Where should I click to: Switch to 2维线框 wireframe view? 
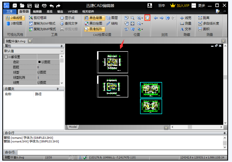pos(14,18)
